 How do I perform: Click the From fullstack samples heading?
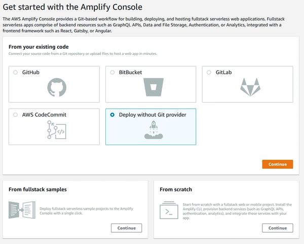(37, 190)
